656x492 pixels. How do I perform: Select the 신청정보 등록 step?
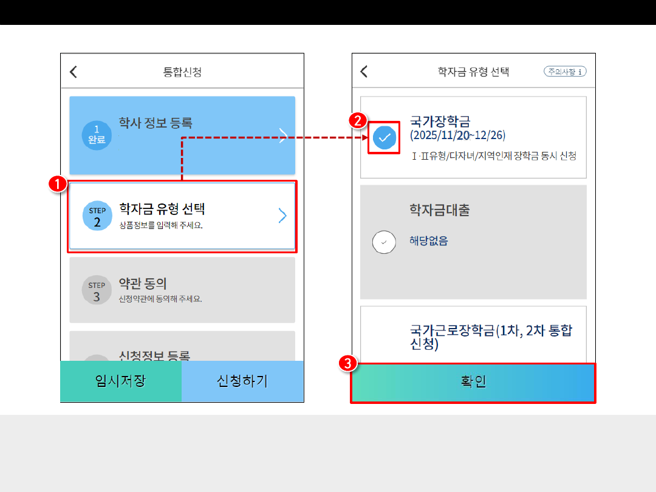pyautogui.click(x=155, y=355)
